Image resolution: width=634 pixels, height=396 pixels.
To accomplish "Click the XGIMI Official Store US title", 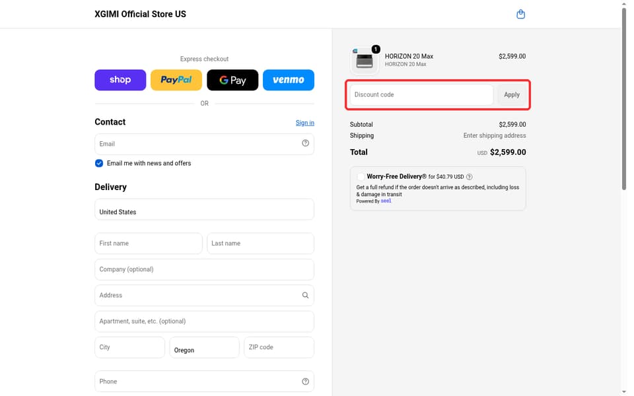I will pos(140,14).
